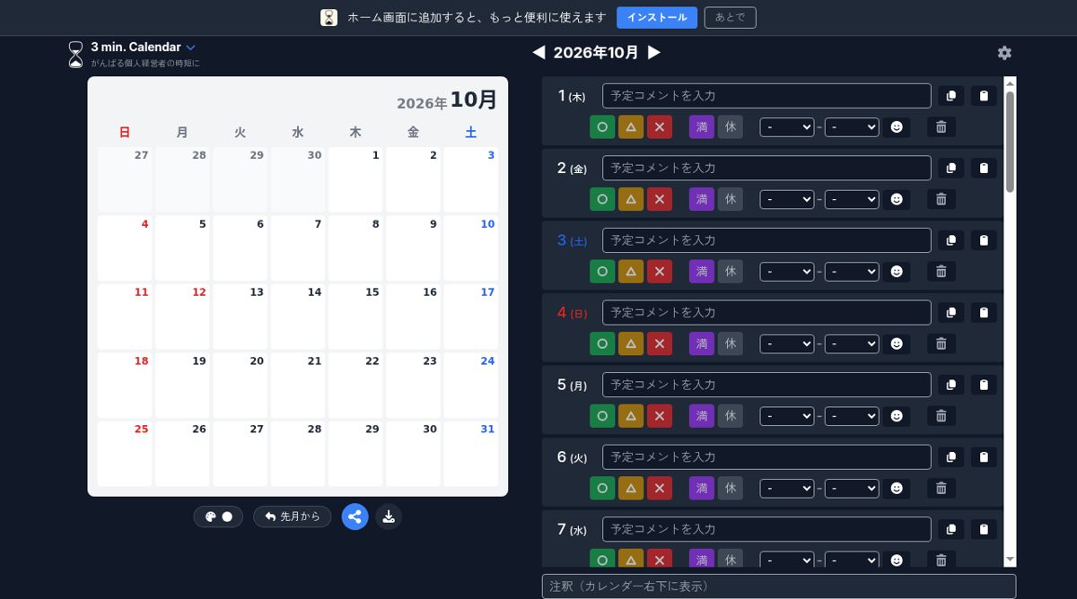This screenshot has width=1077, height=599.
Task: Copy the entry for day 2 (金)
Action: click(951, 168)
